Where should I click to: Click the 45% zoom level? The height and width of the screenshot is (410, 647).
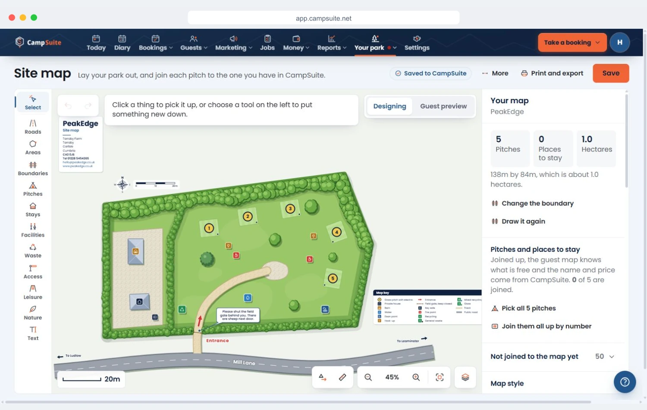[392, 377]
